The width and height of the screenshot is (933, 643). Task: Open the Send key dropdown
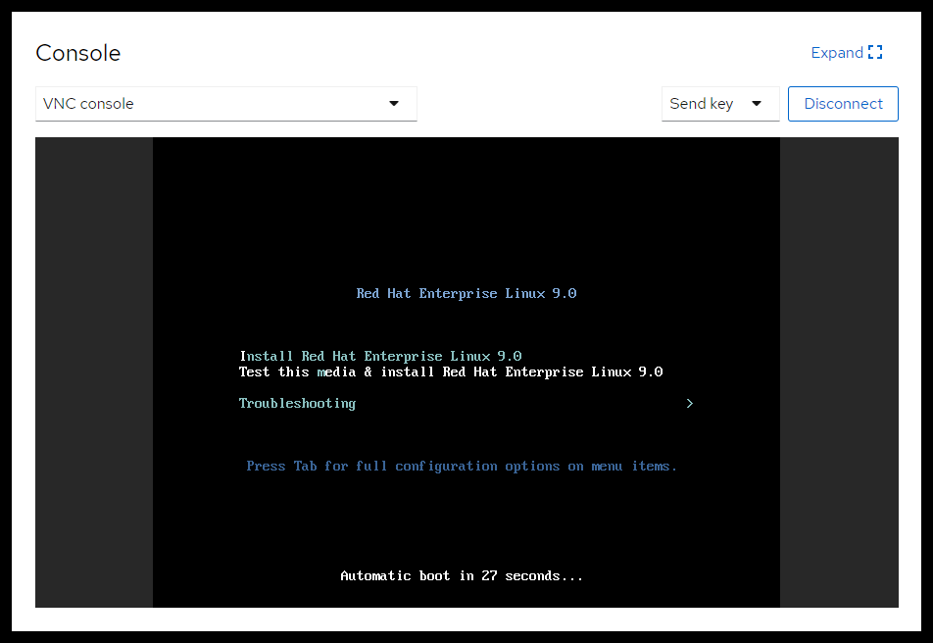click(x=719, y=104)
